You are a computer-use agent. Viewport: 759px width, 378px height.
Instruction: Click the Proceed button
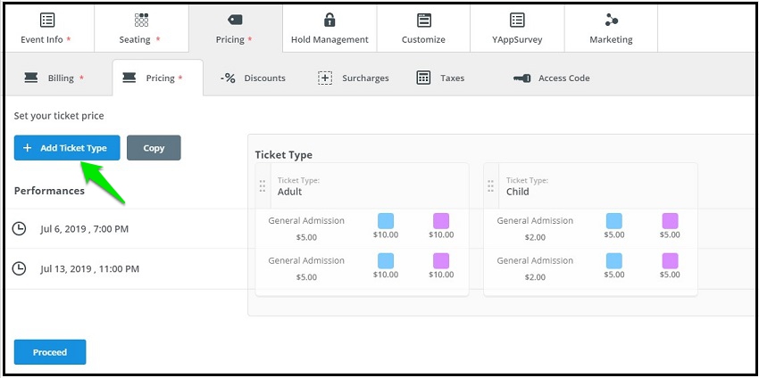click(50, 352)
